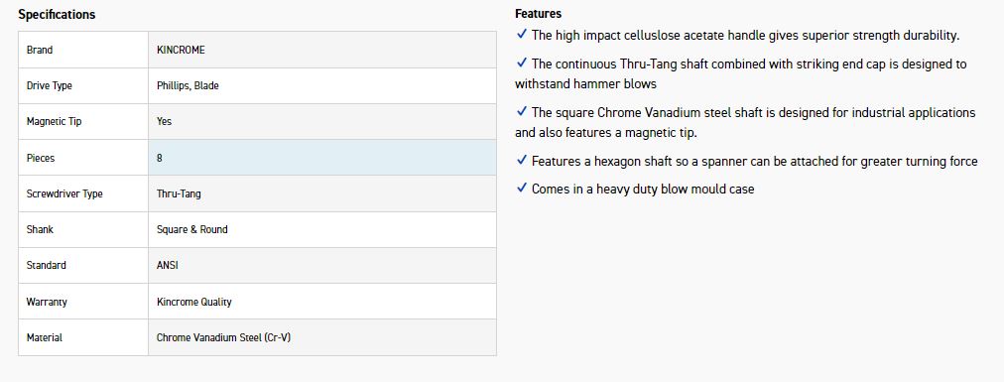This screenshot has height=382, width=1004.
Task: Click the KINCROME brand value cell
Action: pos(322,50)
